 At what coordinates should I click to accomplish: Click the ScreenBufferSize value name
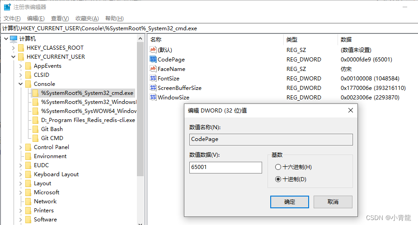[179, 88]
